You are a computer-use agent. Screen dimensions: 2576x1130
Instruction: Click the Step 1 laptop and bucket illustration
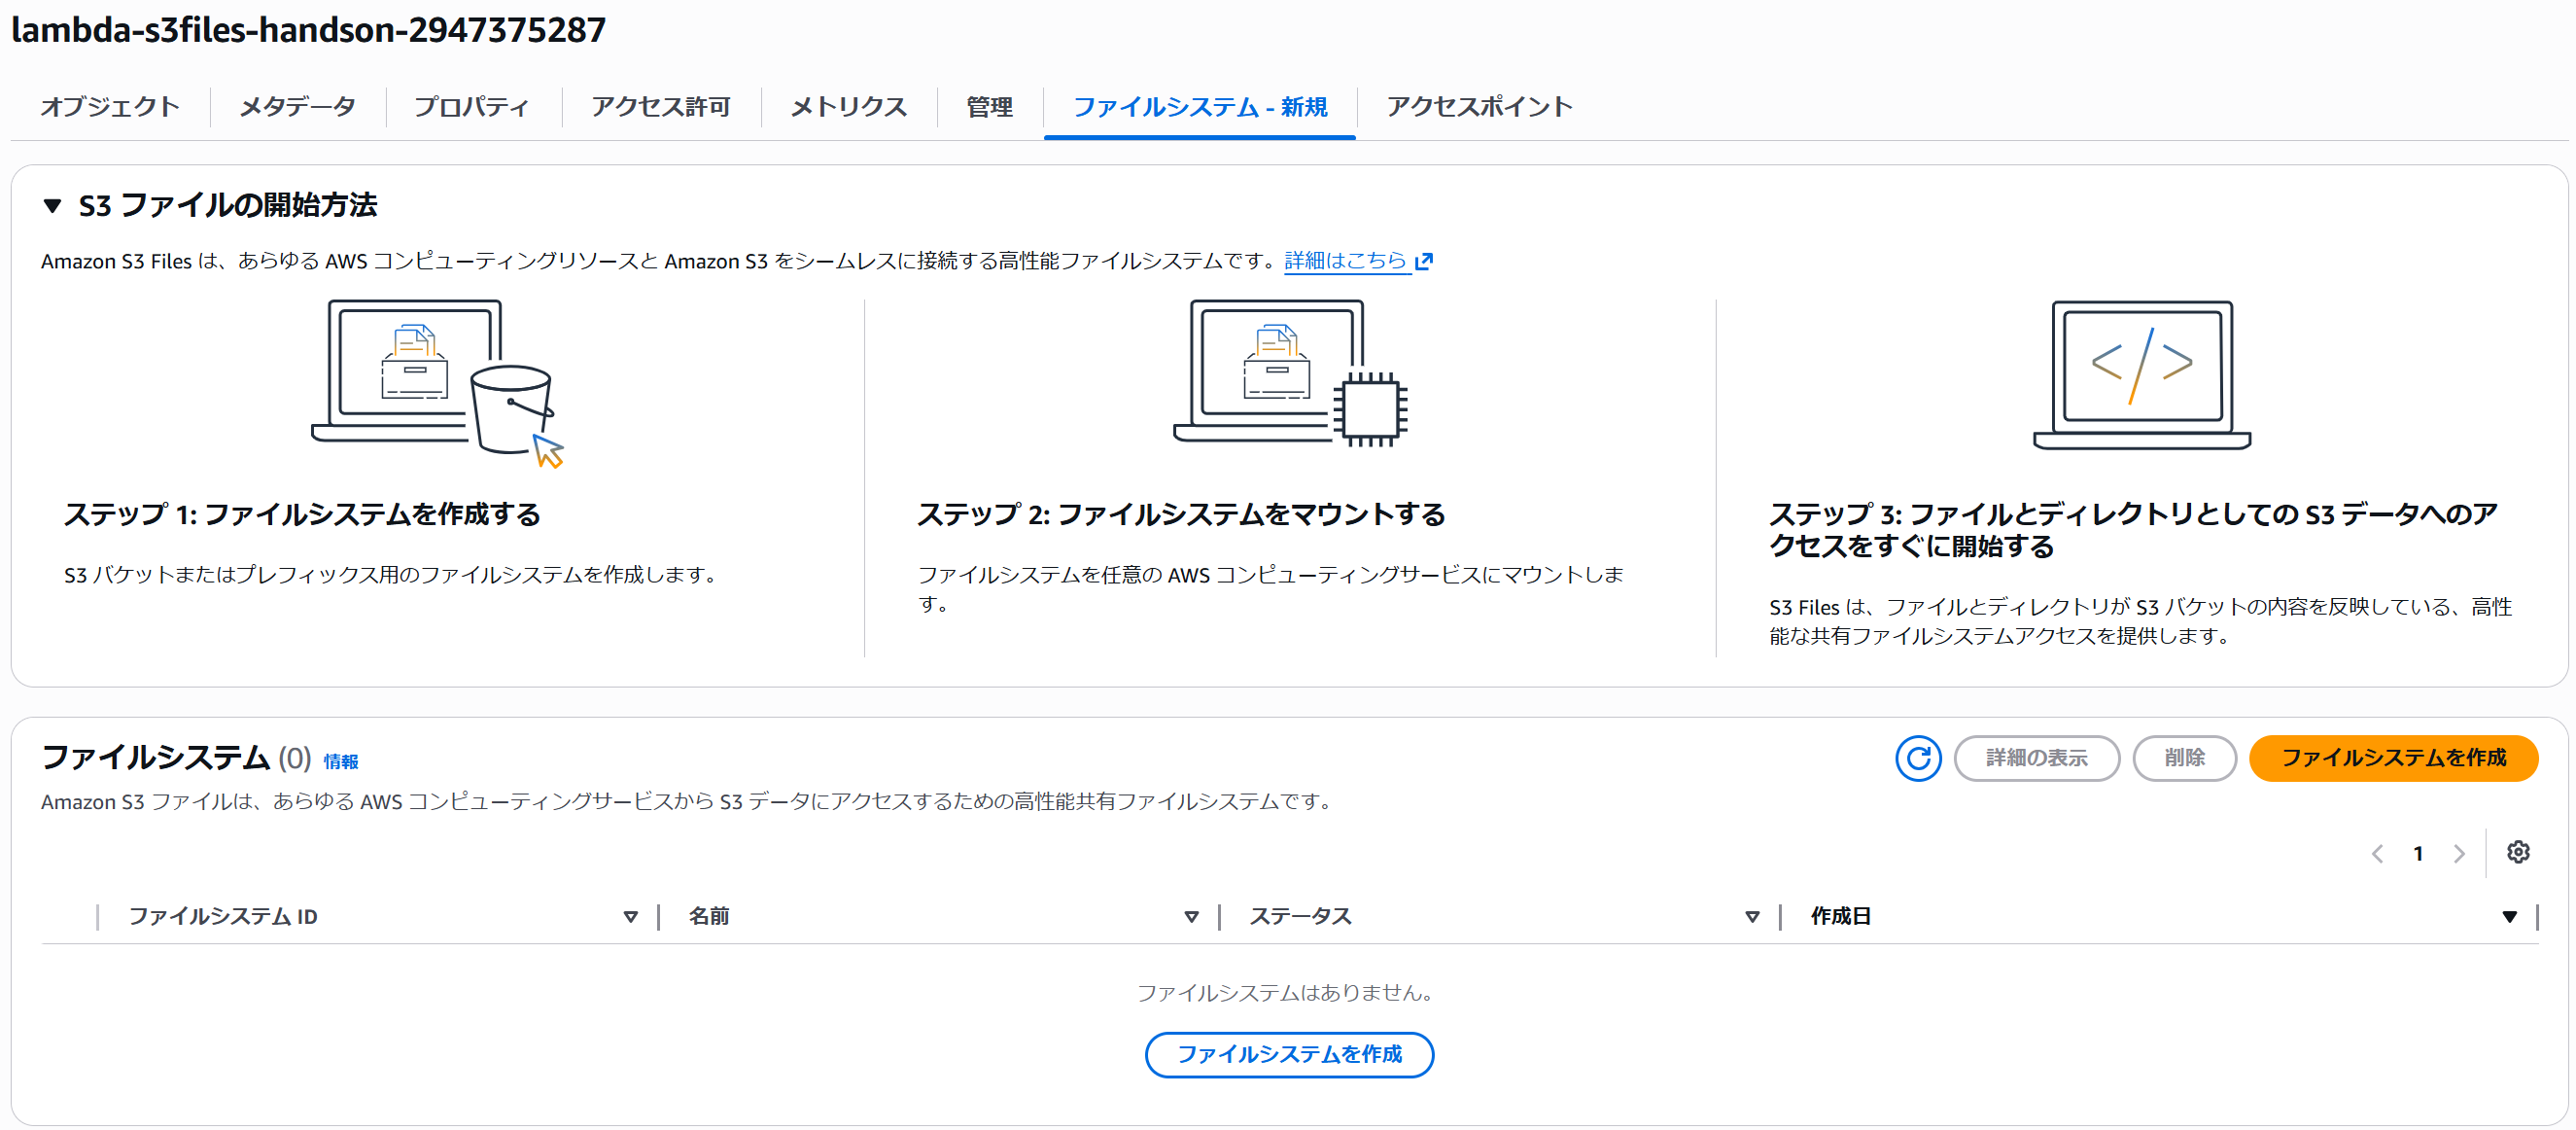coord(438,383)
